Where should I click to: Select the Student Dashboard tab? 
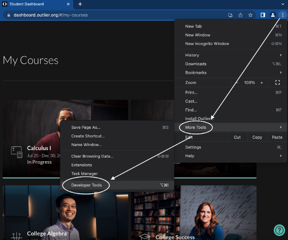click(37, 4)
